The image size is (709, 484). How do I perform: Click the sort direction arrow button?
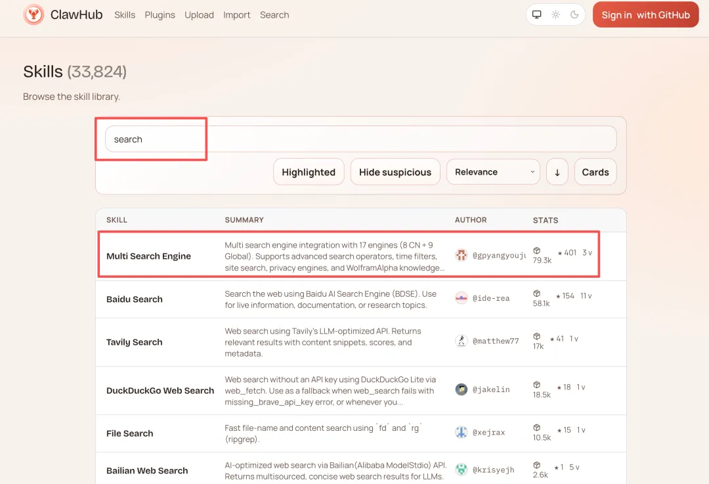[557, 172]
